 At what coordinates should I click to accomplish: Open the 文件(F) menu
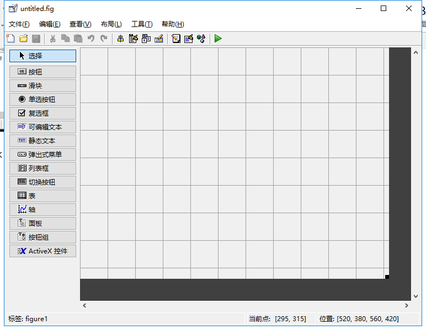(x=19, y=24)
